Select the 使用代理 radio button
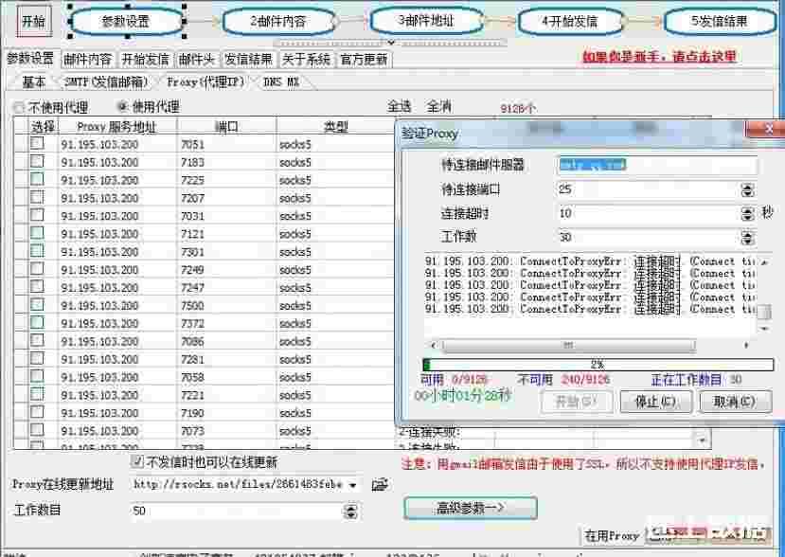The image size is (785, 557). (122, 106)
